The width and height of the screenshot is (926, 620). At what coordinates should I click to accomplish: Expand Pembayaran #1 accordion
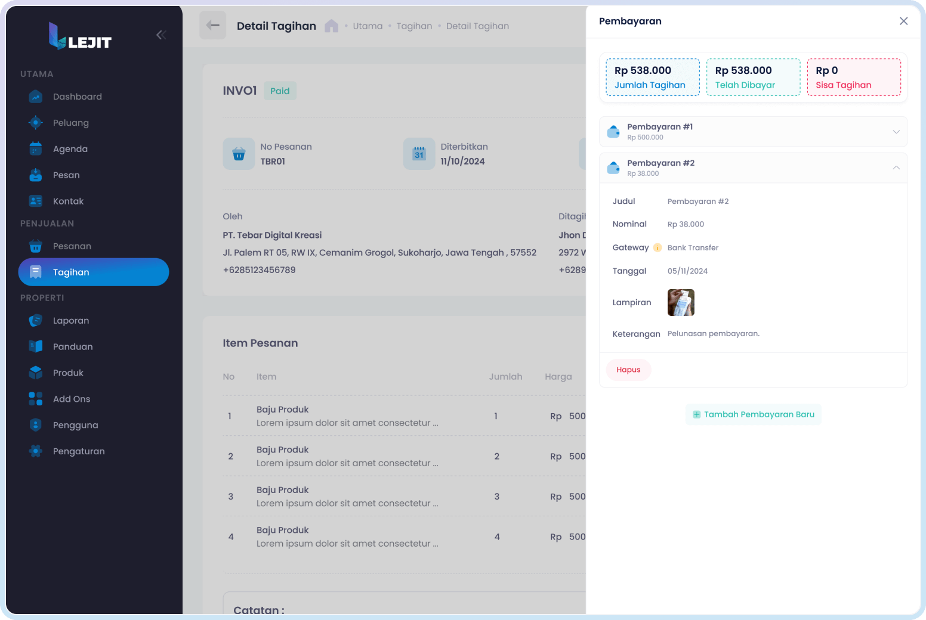click(896, 132)
